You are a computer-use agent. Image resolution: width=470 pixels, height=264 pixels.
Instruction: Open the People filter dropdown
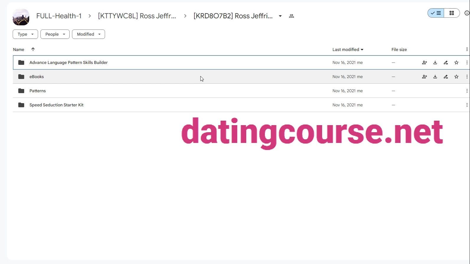pos(55,34)
